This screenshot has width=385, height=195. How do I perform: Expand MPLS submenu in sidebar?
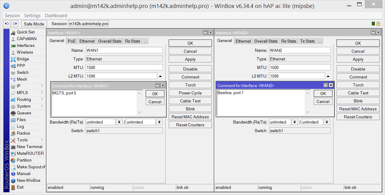(42, 93)
